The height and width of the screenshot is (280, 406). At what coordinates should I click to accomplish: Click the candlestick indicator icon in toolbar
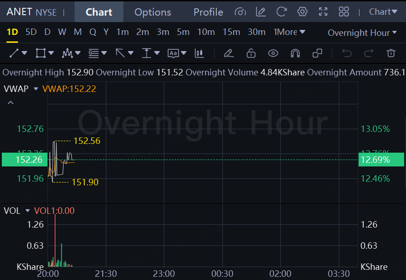[199, 53]
